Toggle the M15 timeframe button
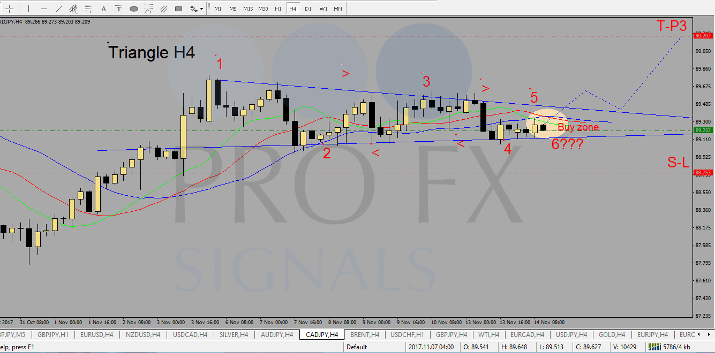 (x=248, y=9)
